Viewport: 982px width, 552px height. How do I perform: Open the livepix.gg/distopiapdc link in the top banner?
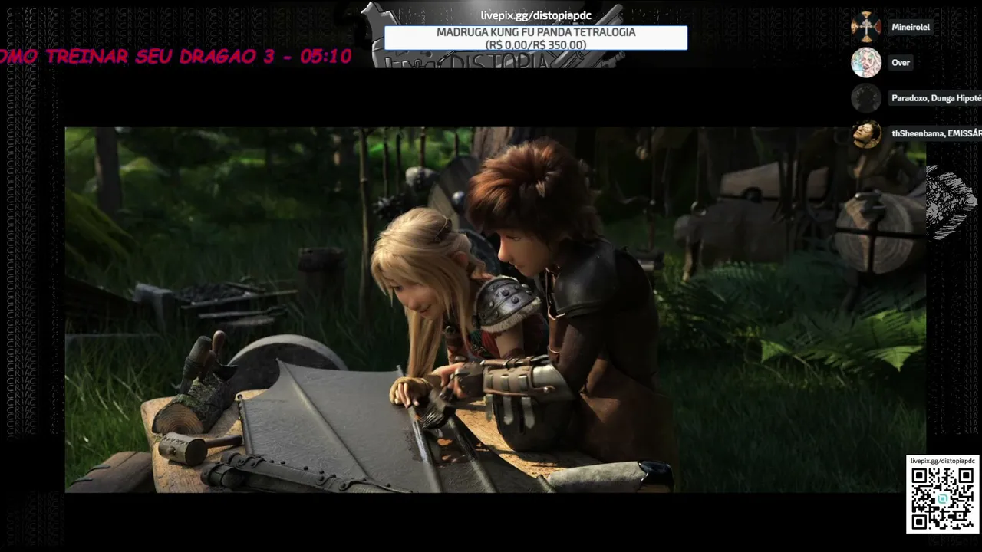tap(535, 15)
